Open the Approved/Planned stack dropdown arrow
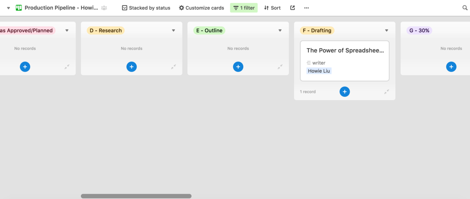This screenshot has height=199, width=470. click(67, 30)
